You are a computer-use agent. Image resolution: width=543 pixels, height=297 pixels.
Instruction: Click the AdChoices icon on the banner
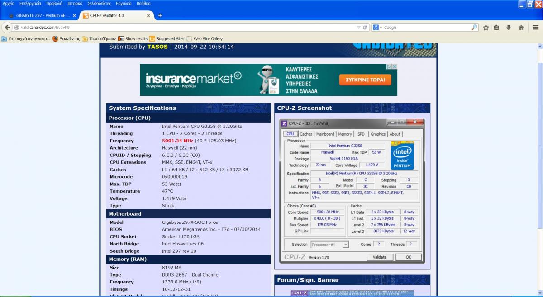tap(389, 66)
